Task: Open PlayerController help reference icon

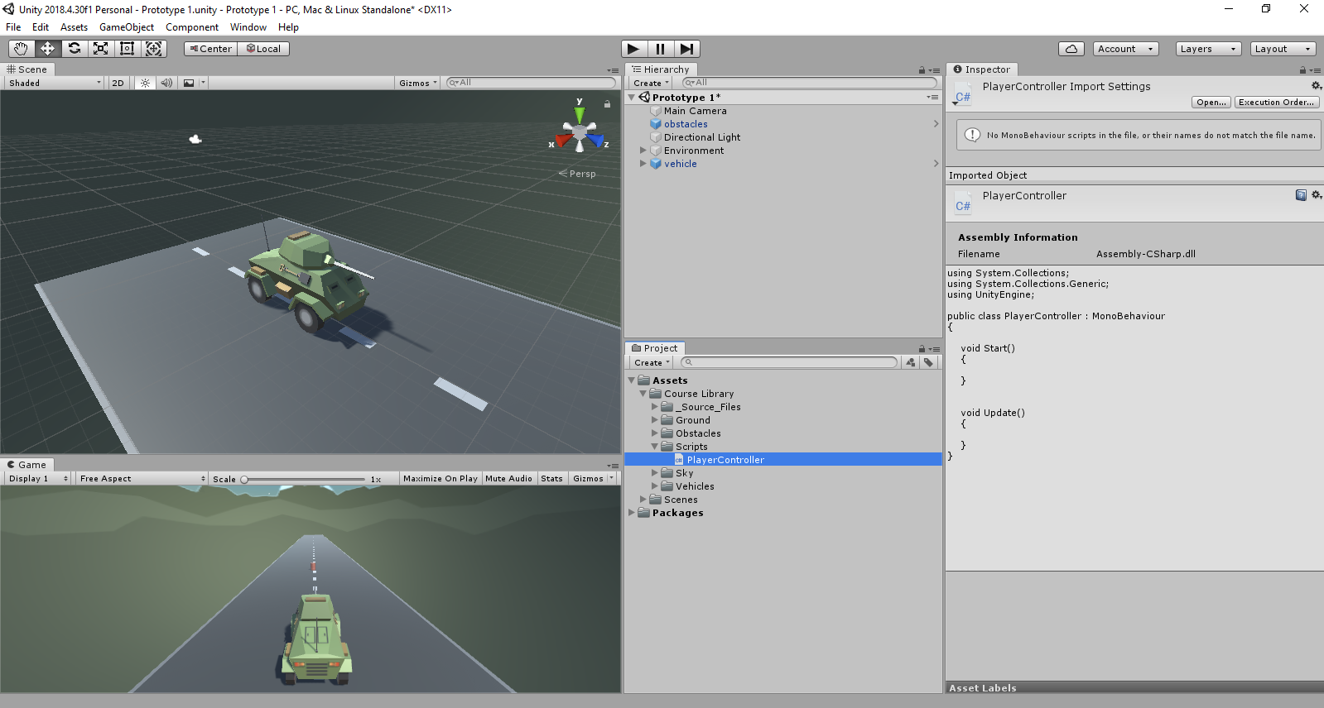Action: point(1301,195)
